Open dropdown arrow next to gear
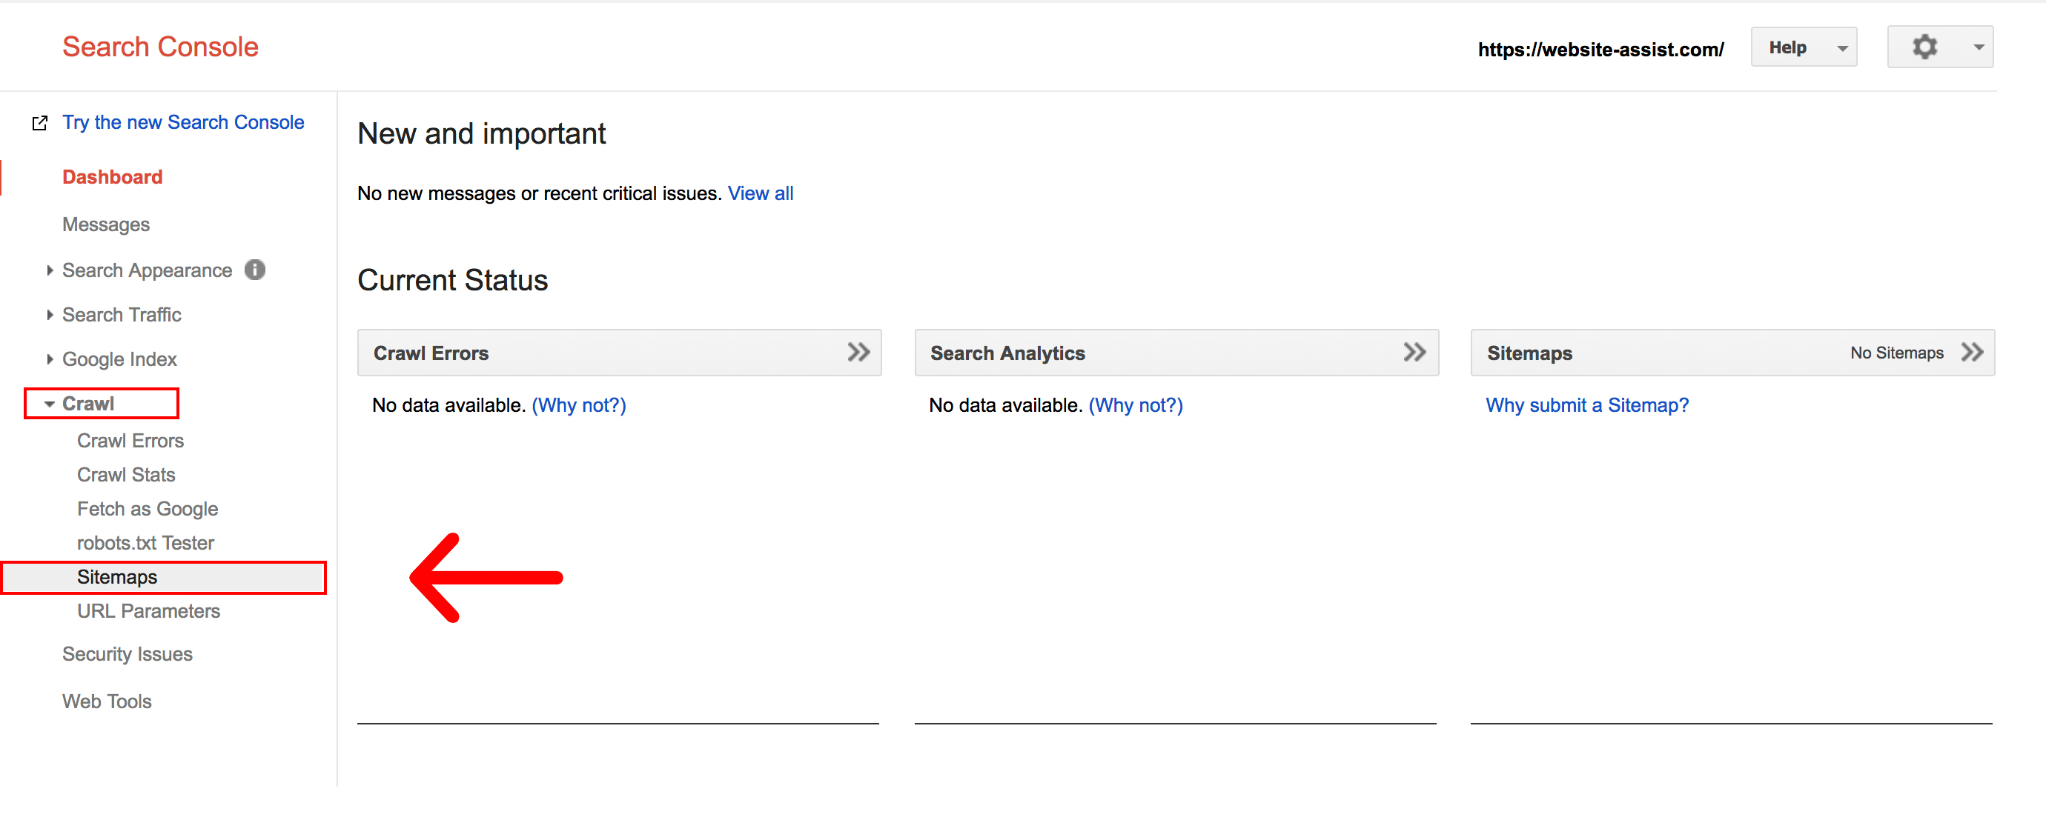Image resolution: width=2046 pixels, height=840 pixels. click(x=1979, y=47)
